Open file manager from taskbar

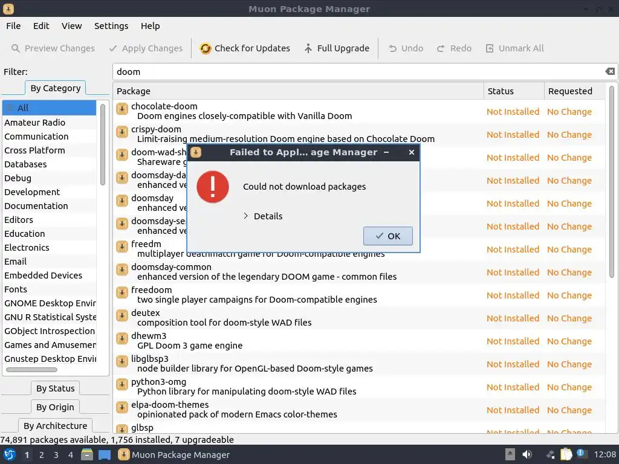(87, 454)
